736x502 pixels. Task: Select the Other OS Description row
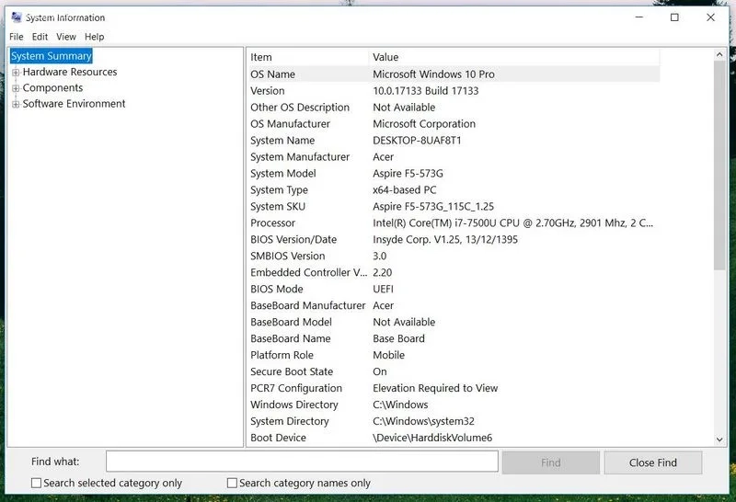tap(454, 107)
